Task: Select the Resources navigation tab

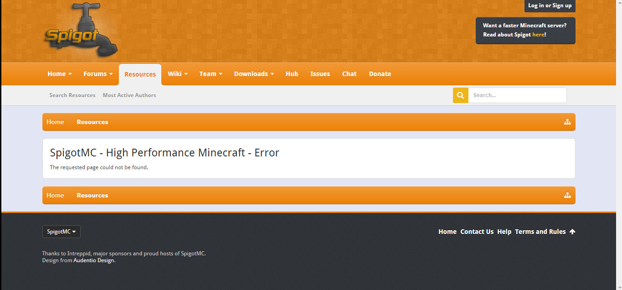Action: 140,74
